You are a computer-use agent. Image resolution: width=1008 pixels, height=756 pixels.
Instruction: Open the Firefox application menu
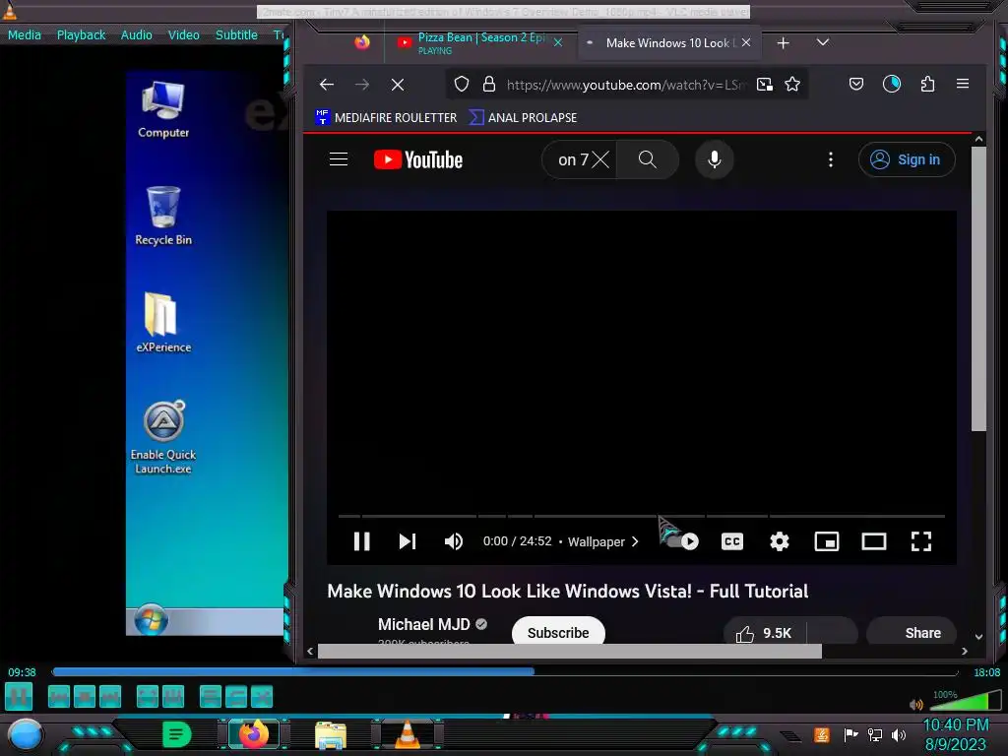coord(963,84)
